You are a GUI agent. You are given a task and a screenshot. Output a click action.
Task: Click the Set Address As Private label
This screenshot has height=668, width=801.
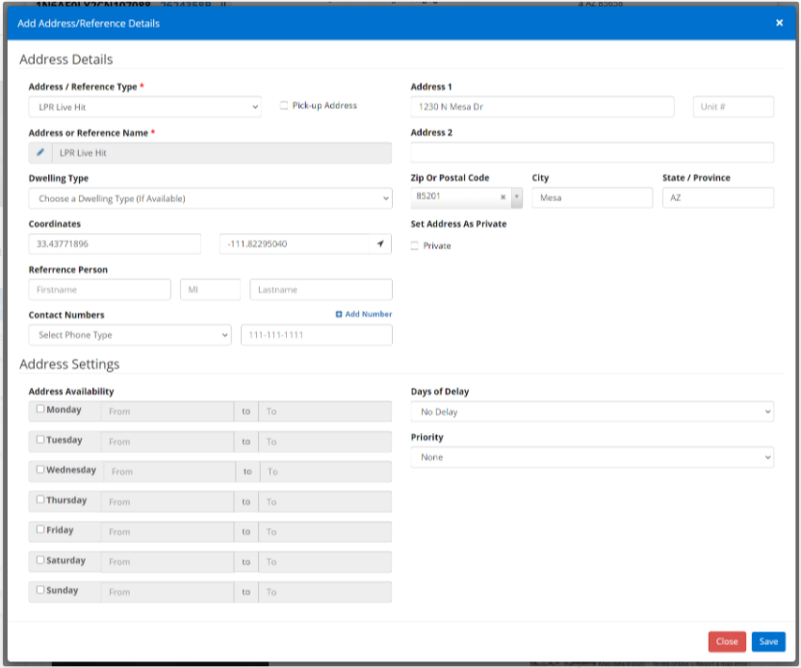point(458,223)
